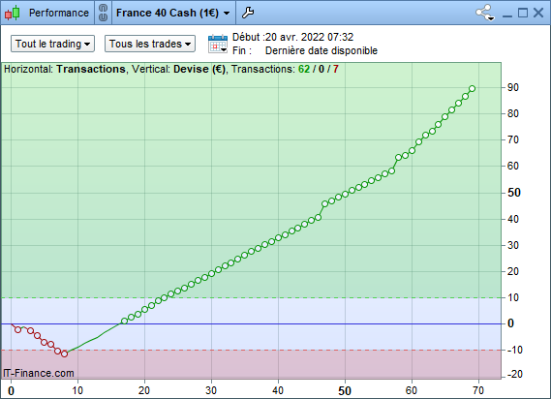Click Dernière date disponible end date
Viewport: 551px width, 399px height.
pos(321,50)
